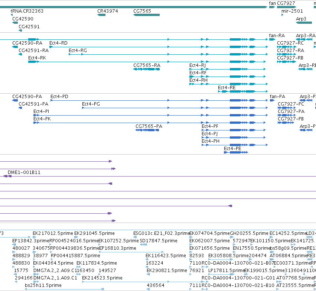The width and height of the screenshot is (316, 291).
Task: Select the fan gene label
Action: point(272,3)
